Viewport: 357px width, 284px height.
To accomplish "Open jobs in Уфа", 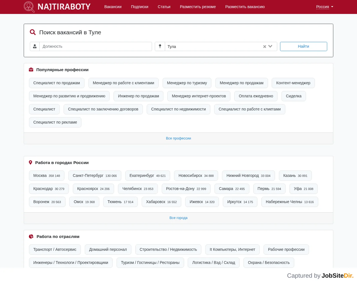I will pyautogui.click(x=303, y=189).
